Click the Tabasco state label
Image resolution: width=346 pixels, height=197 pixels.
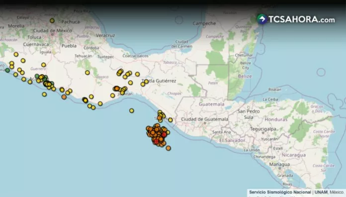(x=170, y=62)
